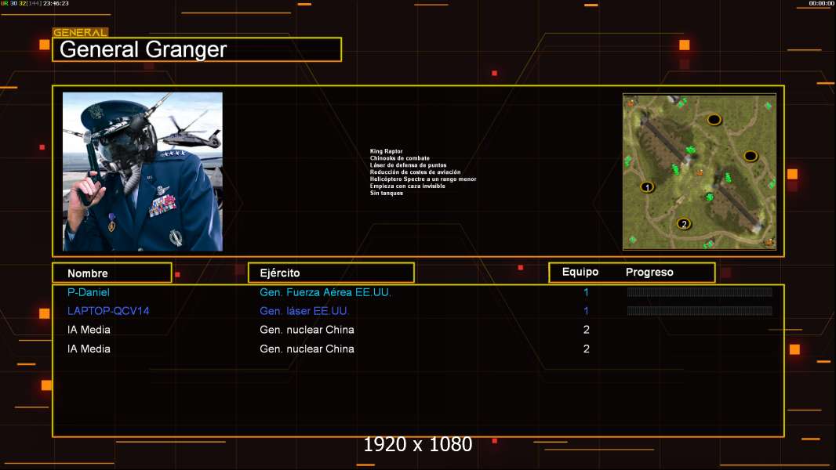Click the LAPTOP-QCV14 loading progress bar
The image size is (836, 470).
700,311
